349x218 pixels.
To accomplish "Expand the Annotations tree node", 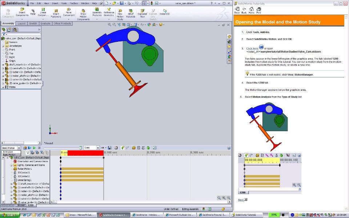I will (x=3, y=46).
